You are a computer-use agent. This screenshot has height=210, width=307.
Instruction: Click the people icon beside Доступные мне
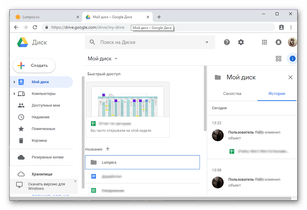click(21, 105)
